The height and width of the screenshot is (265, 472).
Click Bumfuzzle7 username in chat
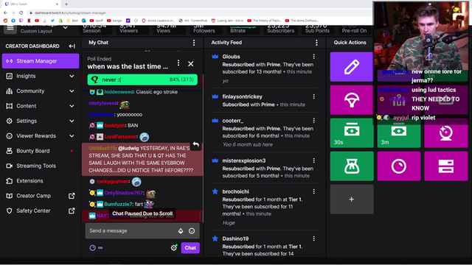(118, 204)
